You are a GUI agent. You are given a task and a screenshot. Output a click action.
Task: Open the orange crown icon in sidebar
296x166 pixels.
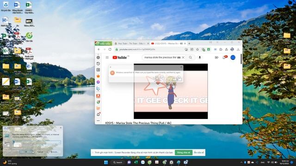coord(98,76)
